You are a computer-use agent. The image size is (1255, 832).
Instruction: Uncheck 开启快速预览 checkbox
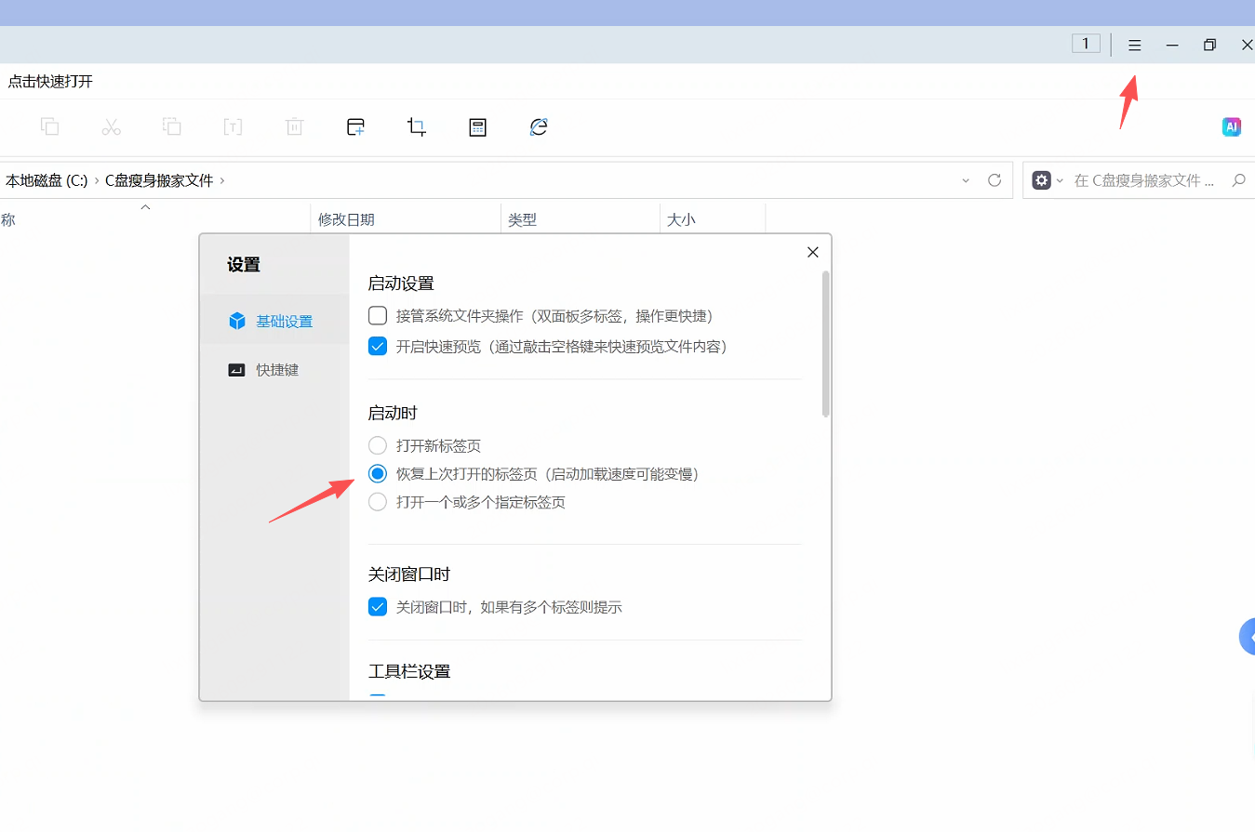(378, 347)
